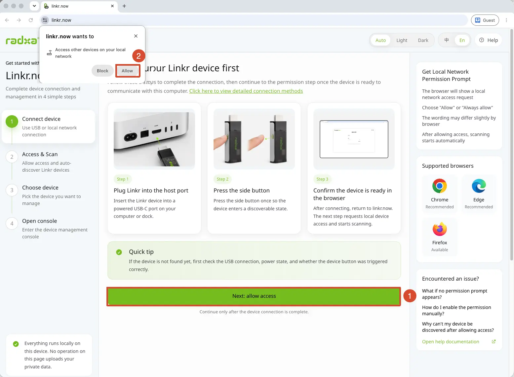Click the external link icon beside help documentation
The image size is (514, 377).
(494, 342)
